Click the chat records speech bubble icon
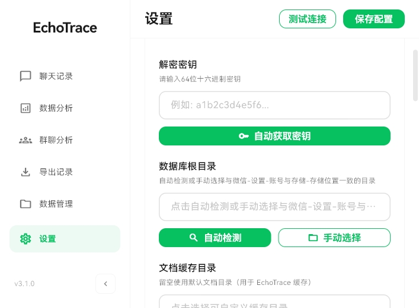This screenshot has width=419, height=308. tap(25, 76)
